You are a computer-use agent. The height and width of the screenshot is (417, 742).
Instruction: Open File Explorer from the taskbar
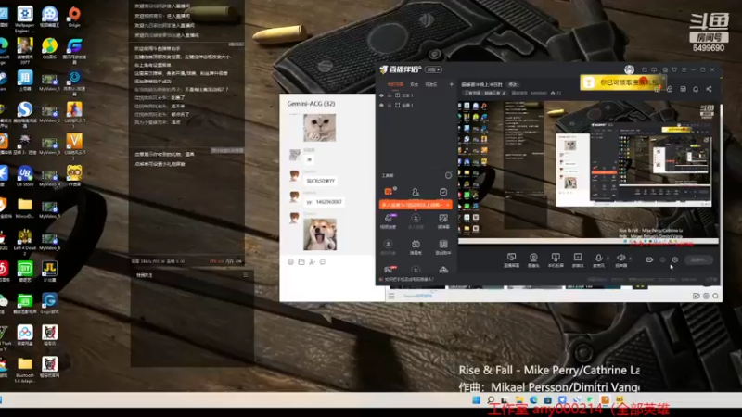tap(519, 400)
